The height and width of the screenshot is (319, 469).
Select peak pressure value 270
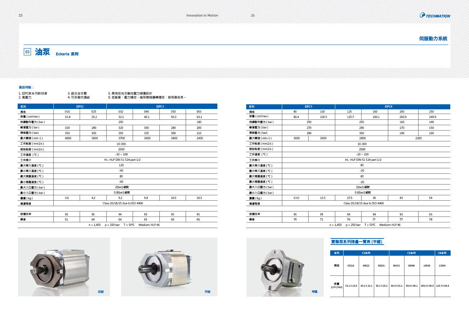[x=309, y=128]
